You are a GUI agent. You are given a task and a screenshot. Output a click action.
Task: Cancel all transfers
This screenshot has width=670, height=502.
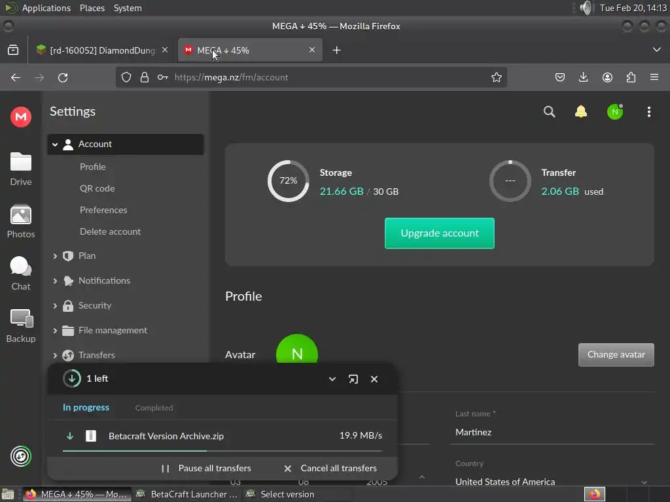tap(330, 468)
